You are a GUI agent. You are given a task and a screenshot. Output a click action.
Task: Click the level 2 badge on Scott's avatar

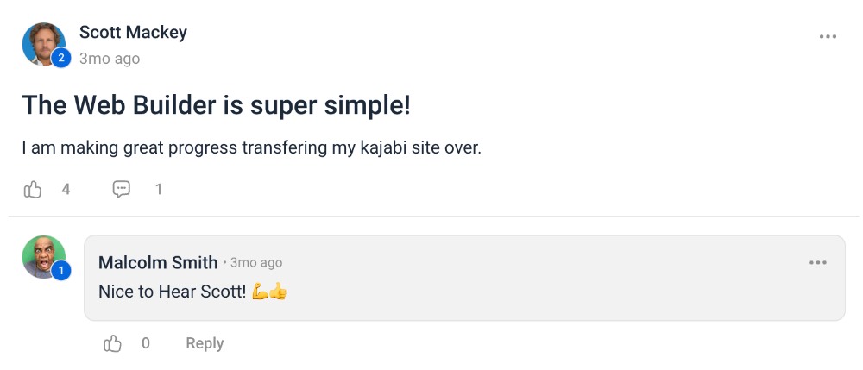pyautogui.click(x=60, y=59)
